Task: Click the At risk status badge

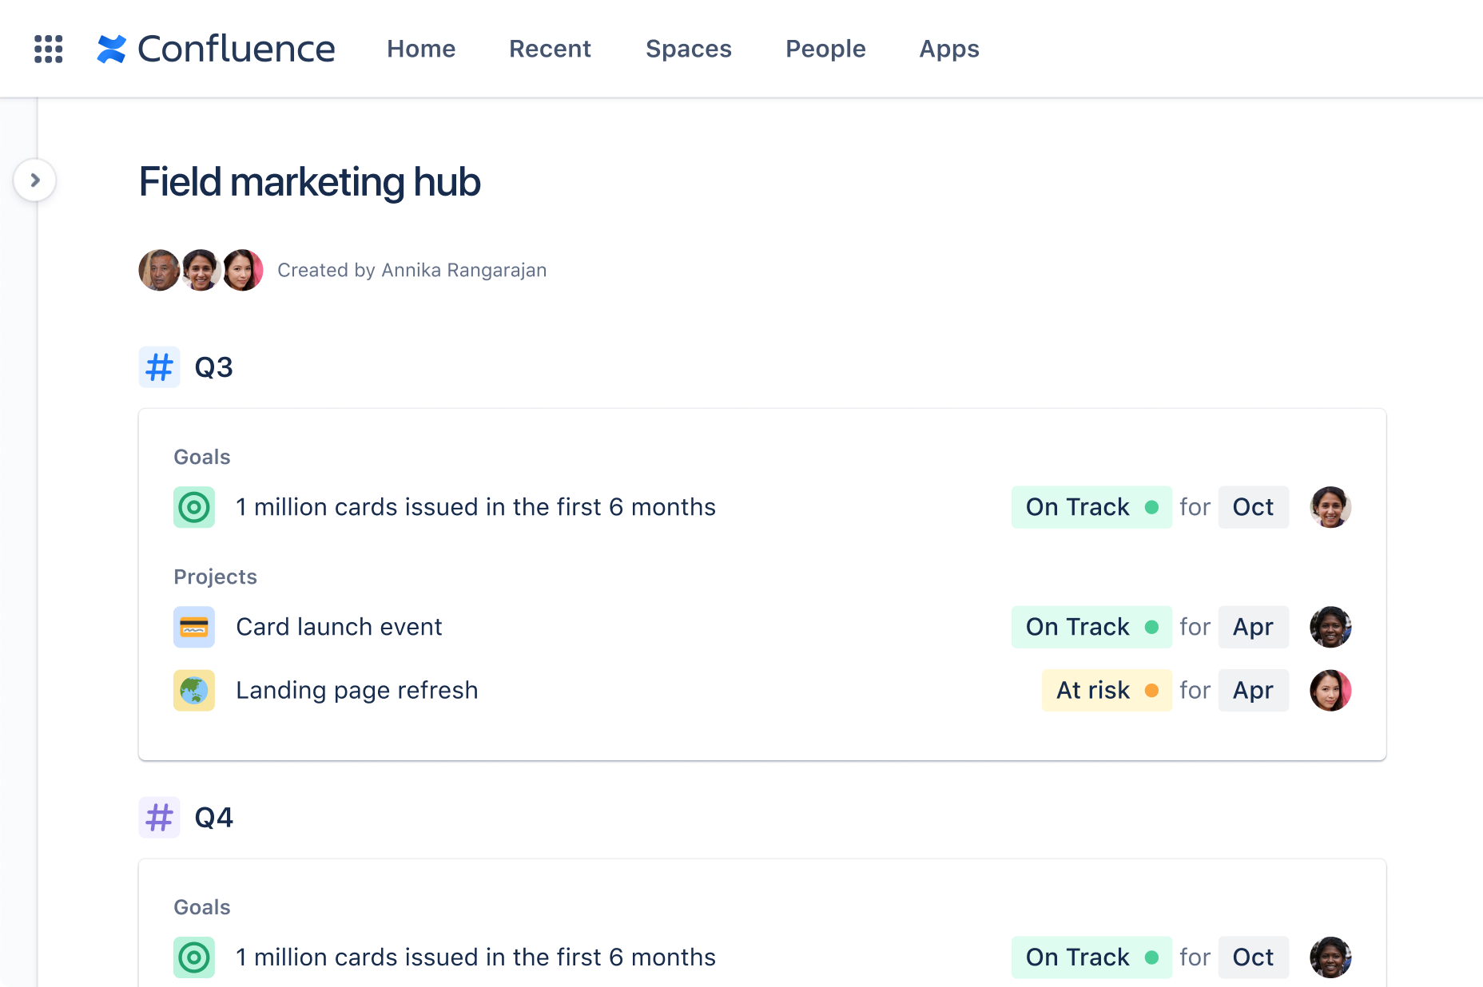Action: click(1106, 690)
